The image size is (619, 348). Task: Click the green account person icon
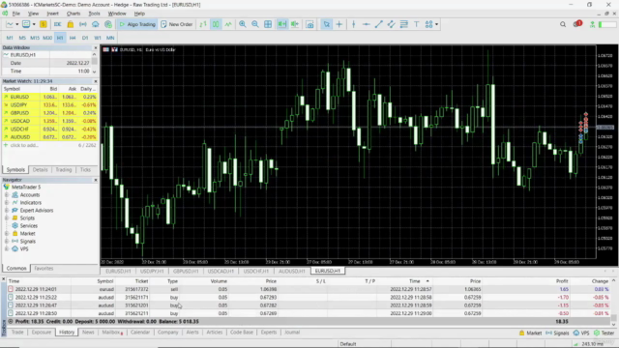[x=592, y=24]
